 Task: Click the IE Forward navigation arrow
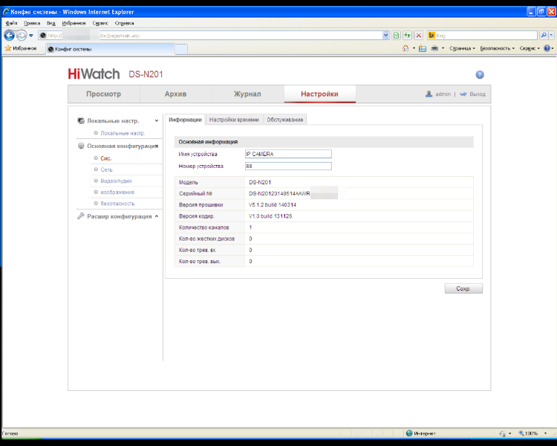coord(22,35)
